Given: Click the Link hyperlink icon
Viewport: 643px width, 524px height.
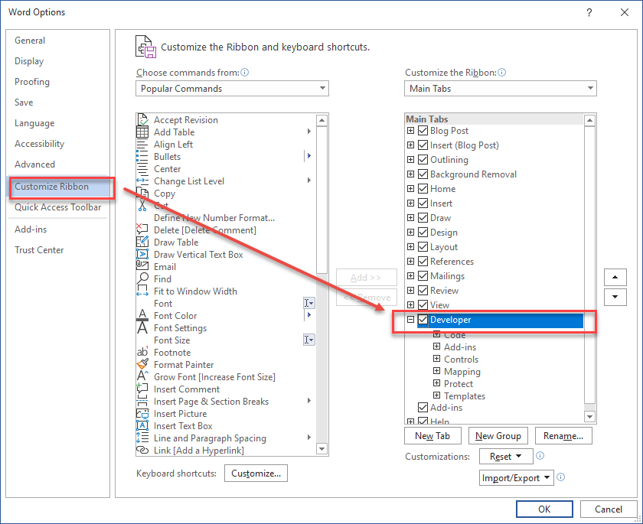Looking at the screenshot, I should (142, 451).
